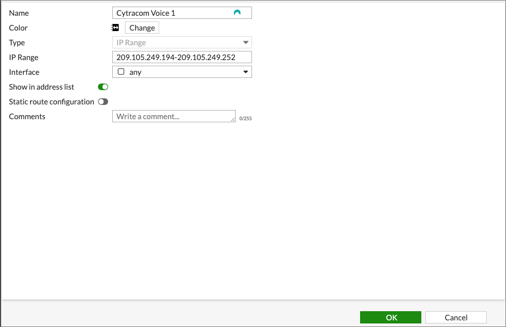The width and height of the screenshot is (506, 327).
Task: Click the Static route configuration label
Action: click(52, 102)
